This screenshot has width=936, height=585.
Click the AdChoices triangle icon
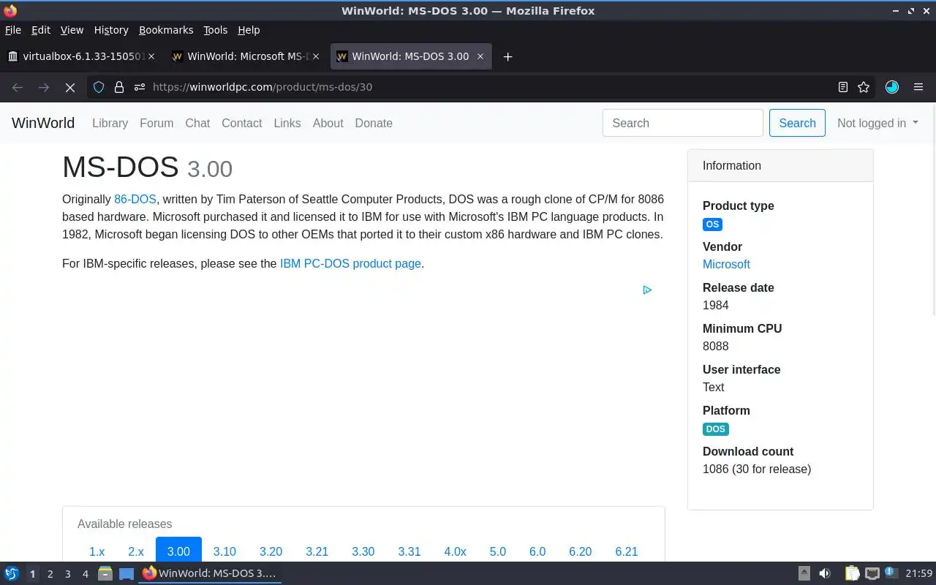[x=647, y=290]
